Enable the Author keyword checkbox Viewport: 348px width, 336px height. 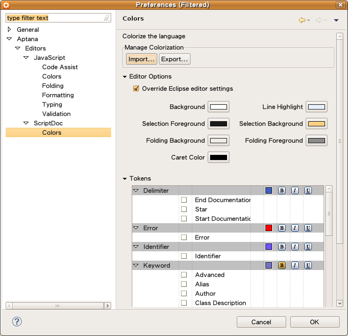coord(184,293)
